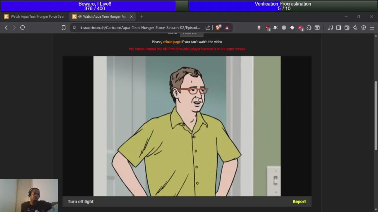
Task: Open the browser hamburger main menu
Action: point(372,28)
